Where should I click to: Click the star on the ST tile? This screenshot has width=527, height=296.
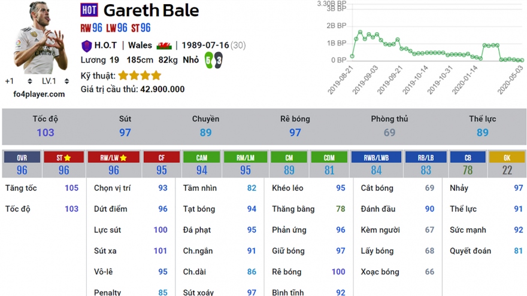(68, 158)
